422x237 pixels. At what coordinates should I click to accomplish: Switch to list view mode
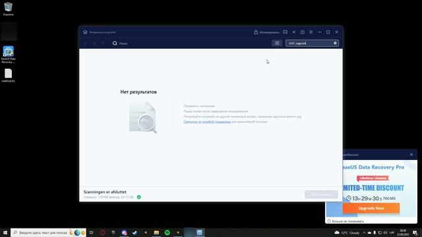pyautogui.click(x=277, y=43)
